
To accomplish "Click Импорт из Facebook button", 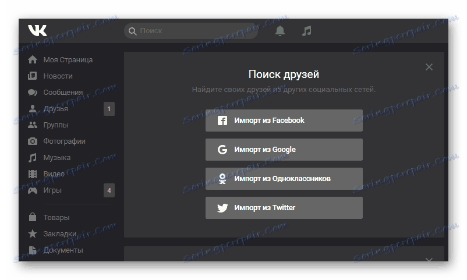I will 284,120.
